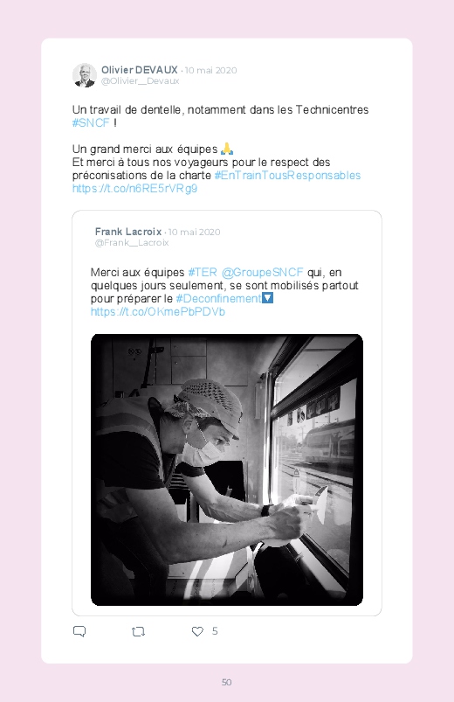
Task: Click the praying hands emoji
Action: point(227,149)
